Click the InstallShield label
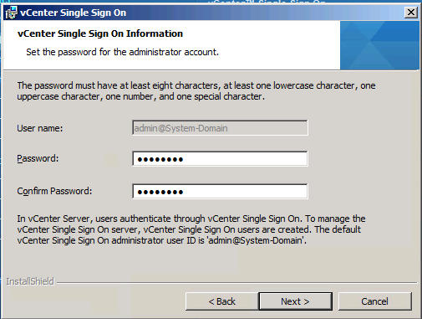The image size is (422, 319). point(30,281)
